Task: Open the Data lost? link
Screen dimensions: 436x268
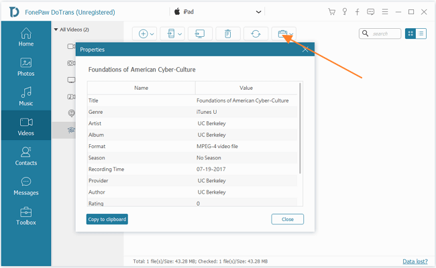Action: click(415, 261)
